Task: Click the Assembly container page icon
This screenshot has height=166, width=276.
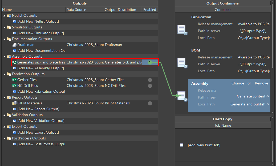Action: pyautogui.click(x=182, y=96)
